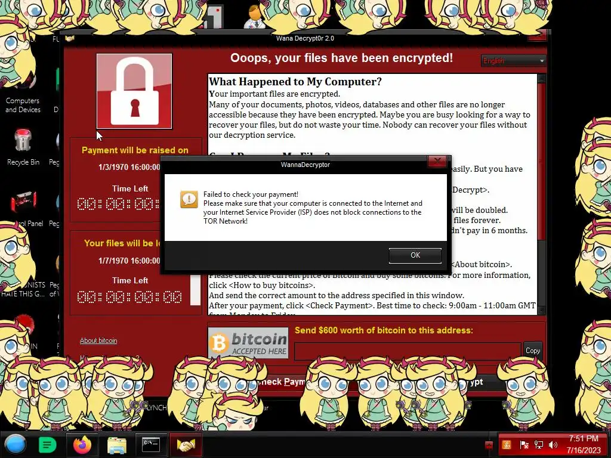
Task: Click the Java update tray icon
Action: pyautogui.click(x=506, y=444)
